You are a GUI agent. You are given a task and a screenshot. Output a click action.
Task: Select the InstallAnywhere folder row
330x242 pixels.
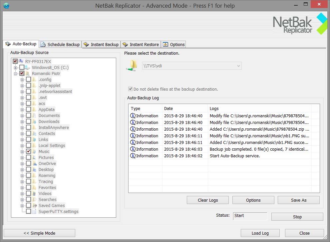(x=54, y=127)
